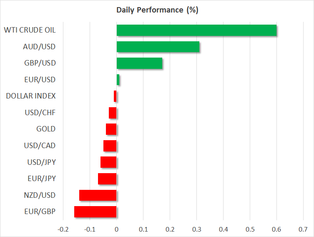Click the 0 x-axis tick label
The width and height of the screenshot is (314, 237).
(116, 229)
